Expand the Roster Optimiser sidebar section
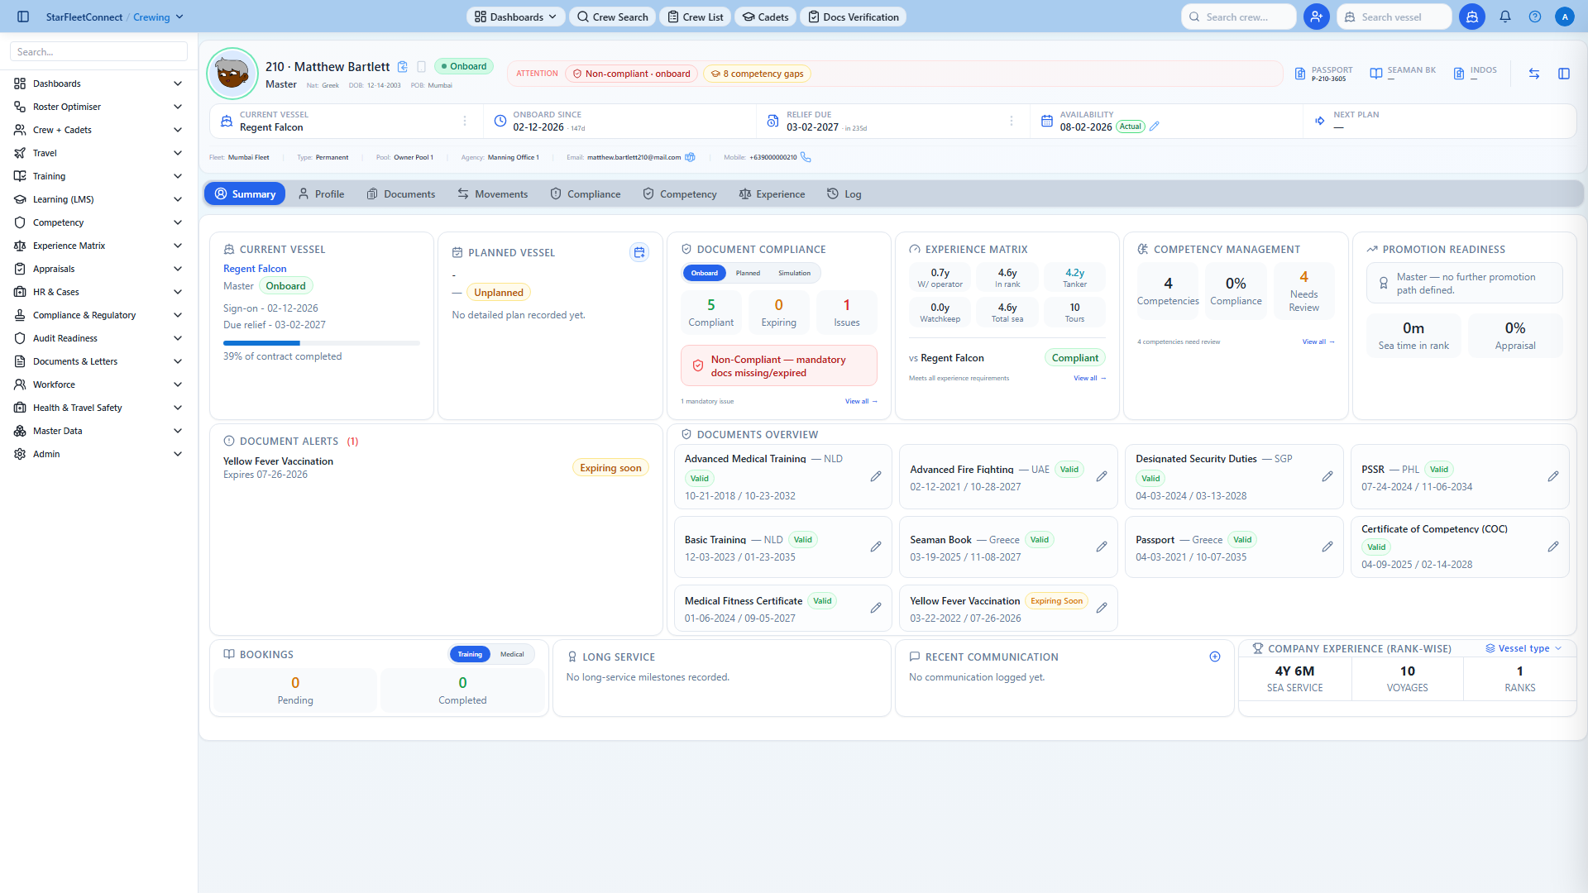The image size is (1588, 893). (x=98, y=107)
